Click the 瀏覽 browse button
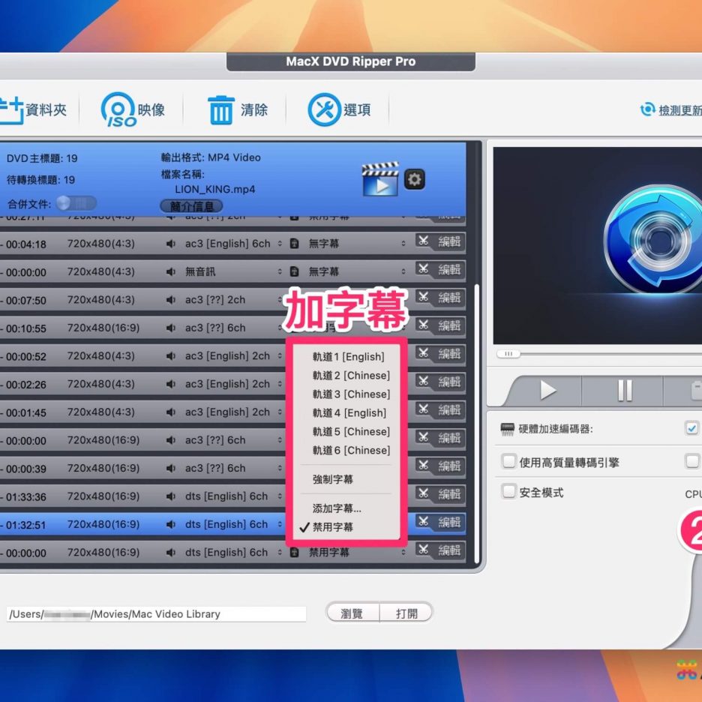Screen dimensions: 702x702 (352, 613)
